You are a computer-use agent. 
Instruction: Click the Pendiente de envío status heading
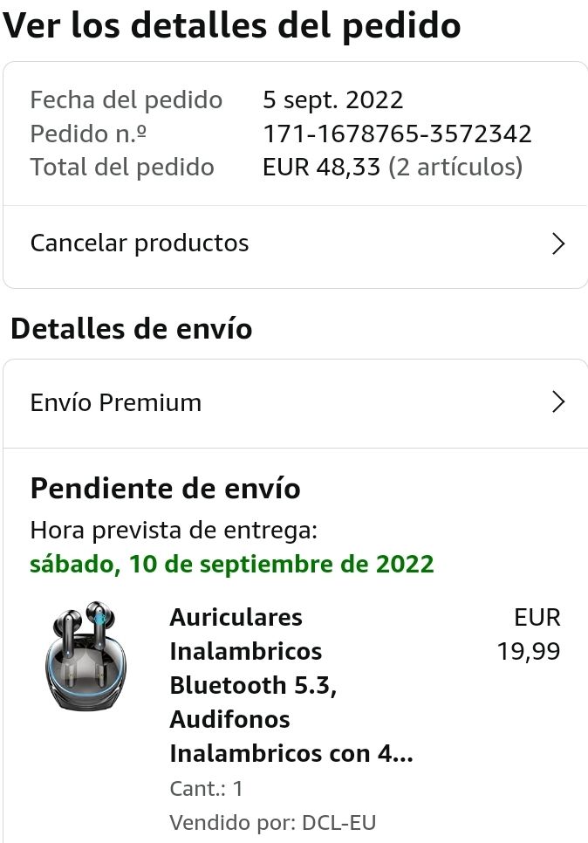coord(166,489)
